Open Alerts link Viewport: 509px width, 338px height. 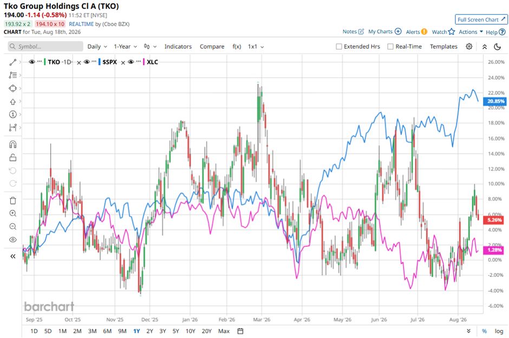[416, 32]
